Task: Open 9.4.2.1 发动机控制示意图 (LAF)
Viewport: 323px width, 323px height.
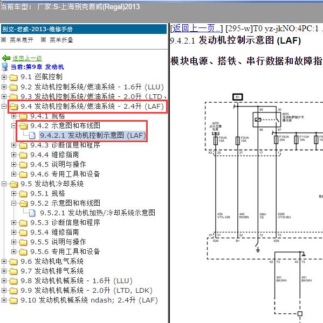Action: (x=93, y=135)
